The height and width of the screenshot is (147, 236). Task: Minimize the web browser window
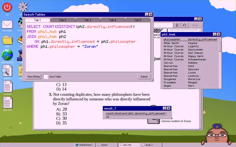(196, 19)
